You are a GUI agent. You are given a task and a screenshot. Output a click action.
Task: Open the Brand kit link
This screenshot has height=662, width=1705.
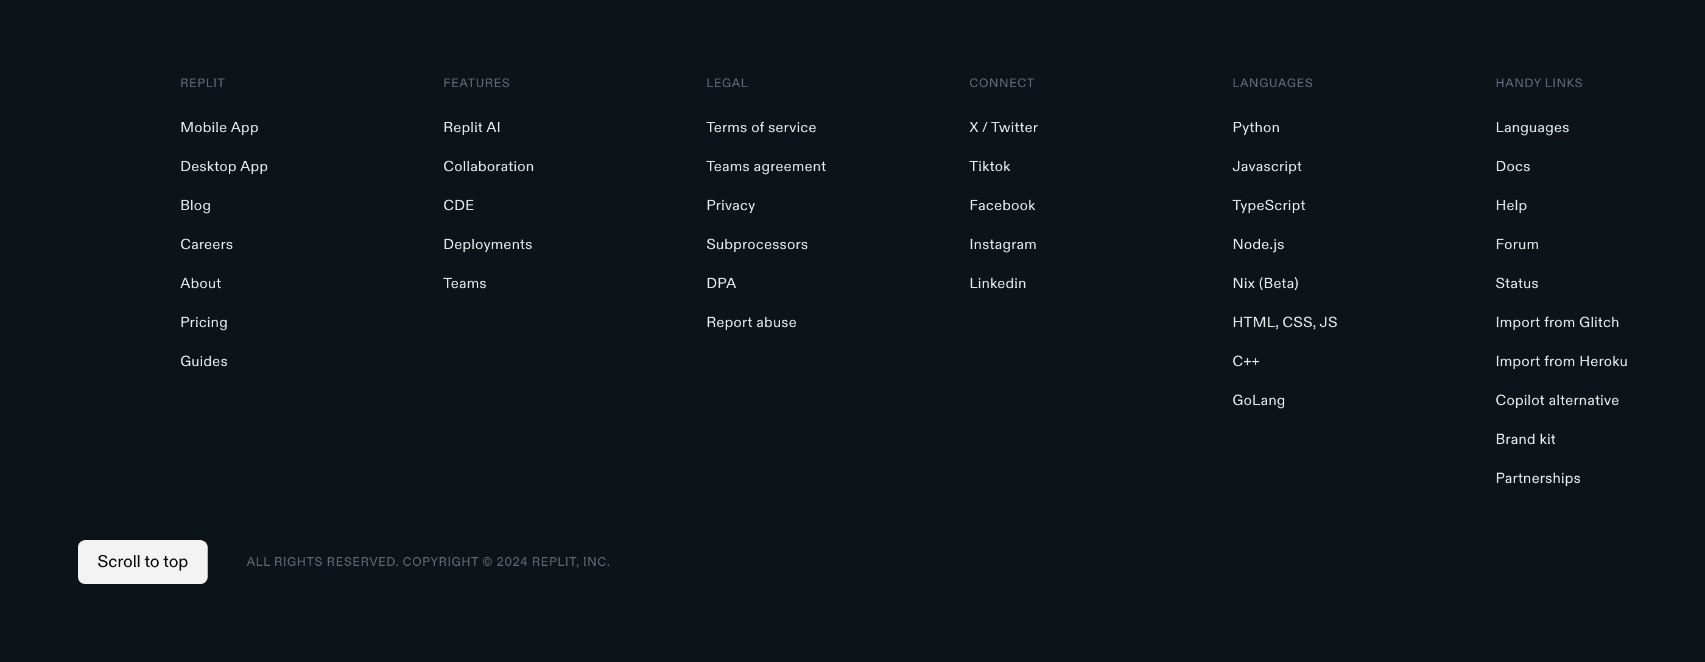(x=1525, y=438)
